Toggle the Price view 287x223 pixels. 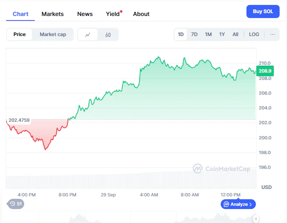click(x=20, y=34)
